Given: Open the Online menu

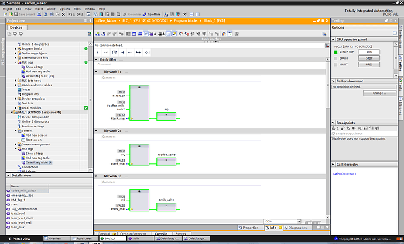Looking at the screenshot, I should [51, 9].
